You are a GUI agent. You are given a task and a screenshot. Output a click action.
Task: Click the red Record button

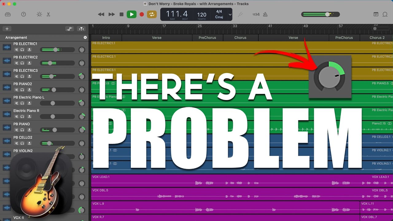coord(142,14)
